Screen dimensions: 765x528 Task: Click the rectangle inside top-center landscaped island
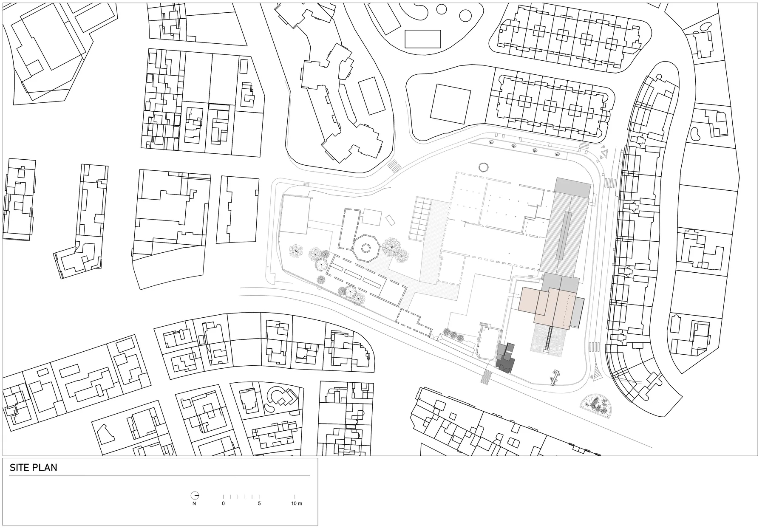point(423,39)
